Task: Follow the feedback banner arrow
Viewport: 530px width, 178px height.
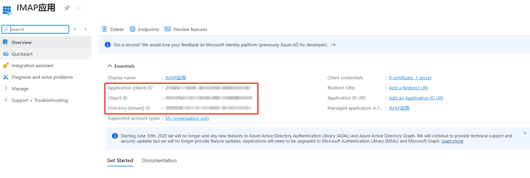Action: 333,45
